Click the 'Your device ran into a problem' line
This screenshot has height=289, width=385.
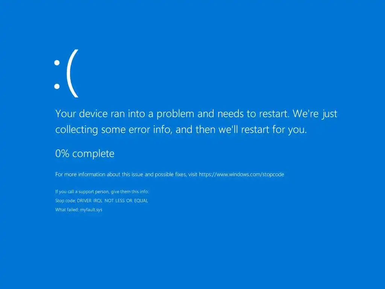pos(196,114)
